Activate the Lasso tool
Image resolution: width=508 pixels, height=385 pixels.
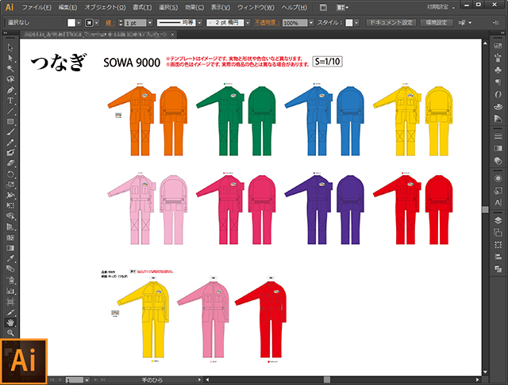tap(10, 79)
